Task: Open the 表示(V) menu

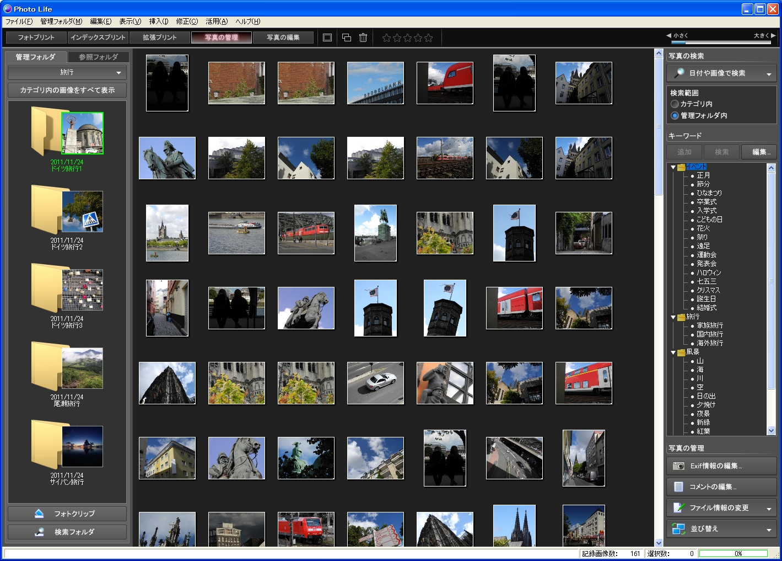Action: [130, 22]
